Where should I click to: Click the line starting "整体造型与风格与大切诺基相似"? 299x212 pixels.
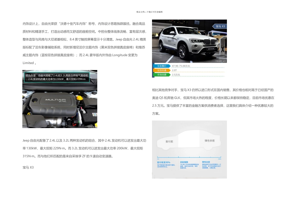pos(84,39)
